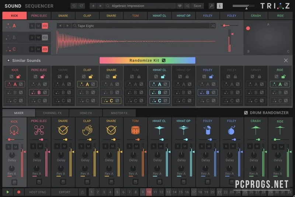Randomize Clap layer A with its dice

pyautogui.click(x=93, y=84)
